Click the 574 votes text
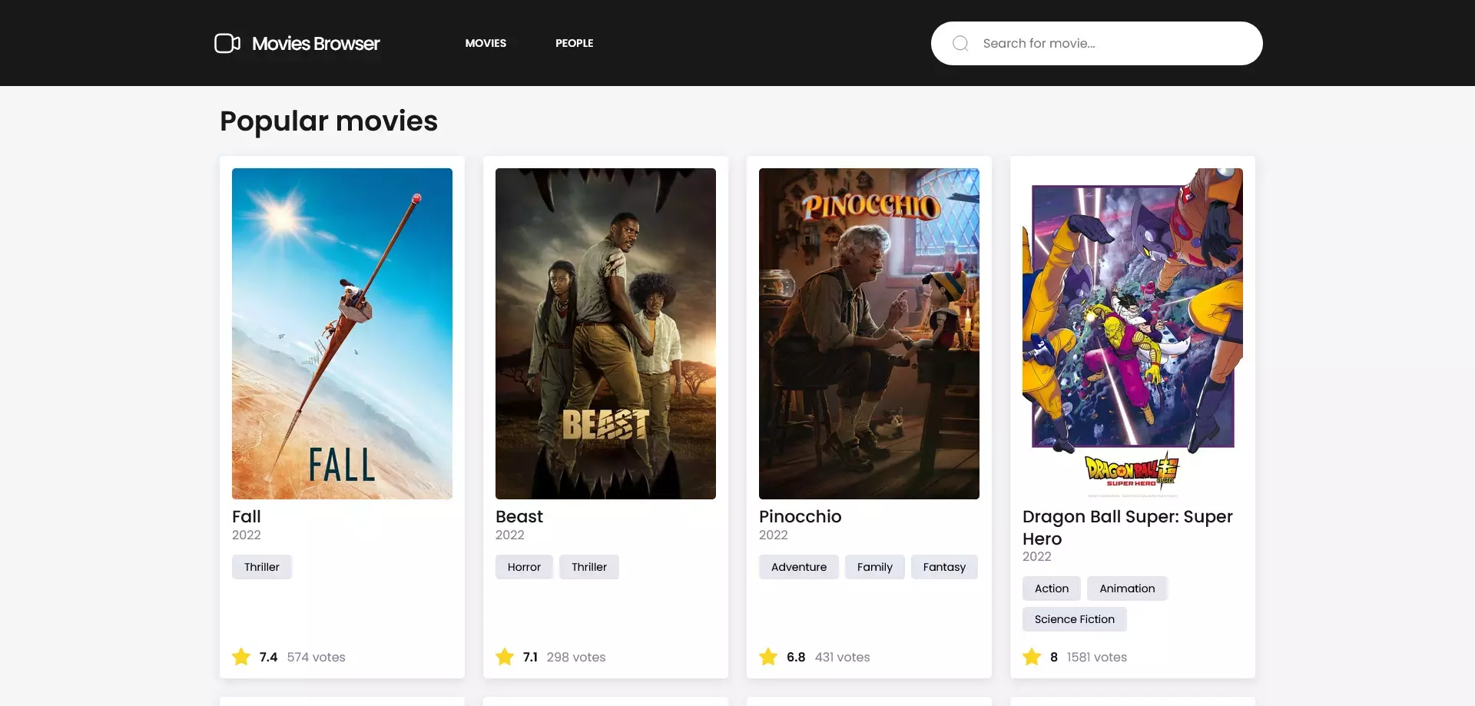This screenshot has height=706, width=1475. pyautogui.click(x=317, y=657)
